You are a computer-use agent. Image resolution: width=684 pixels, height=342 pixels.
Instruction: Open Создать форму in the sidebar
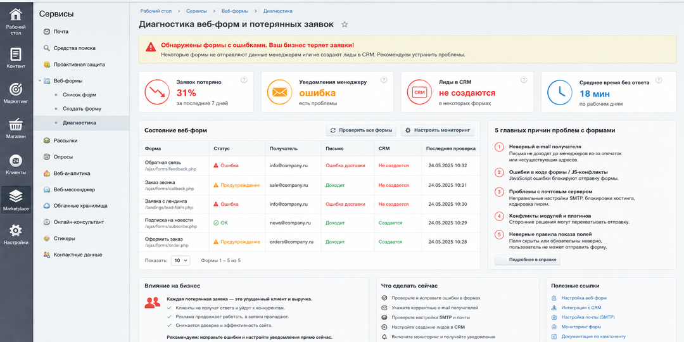point(82,109)
